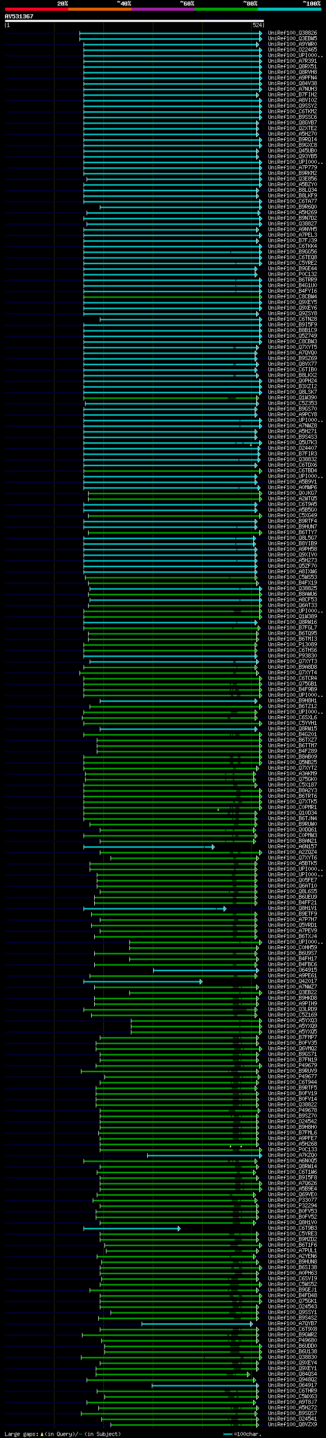Screen dimensions: 326x1438
Task: Open hit UniRef100_Q2XTE2
Action: (292, 129)
